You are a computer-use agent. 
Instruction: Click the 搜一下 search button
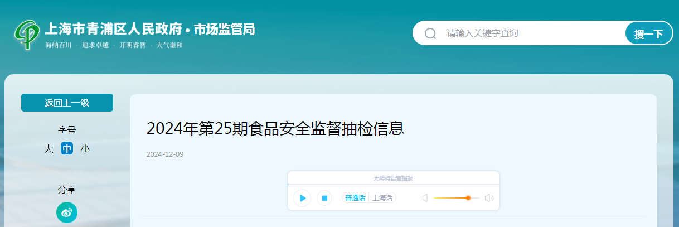[x=649, y=33]
